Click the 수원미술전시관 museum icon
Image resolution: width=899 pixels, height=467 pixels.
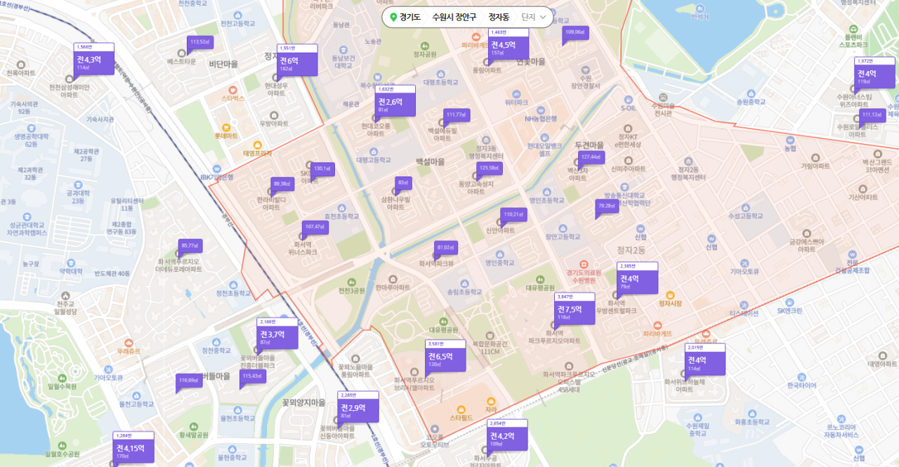pos(663,97)
